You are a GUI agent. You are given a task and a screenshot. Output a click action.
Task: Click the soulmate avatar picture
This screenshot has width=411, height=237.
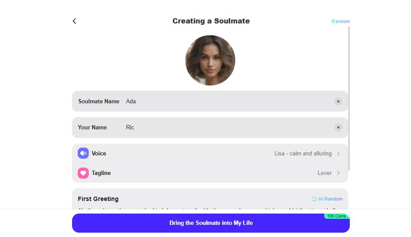210,60
